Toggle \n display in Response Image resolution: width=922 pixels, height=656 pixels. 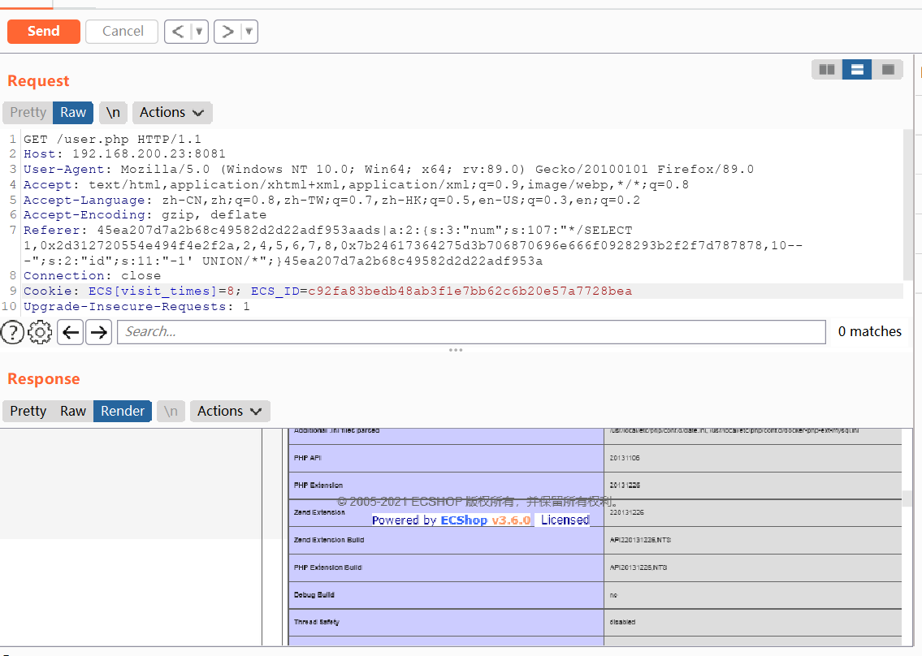coord(171,411)
